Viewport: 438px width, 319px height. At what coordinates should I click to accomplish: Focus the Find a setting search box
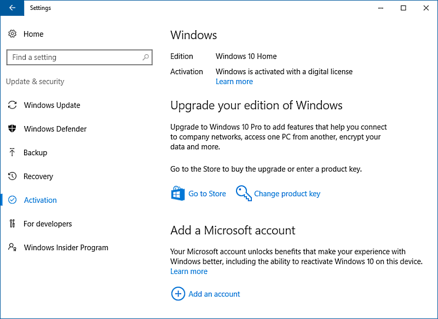click(74, 57)
